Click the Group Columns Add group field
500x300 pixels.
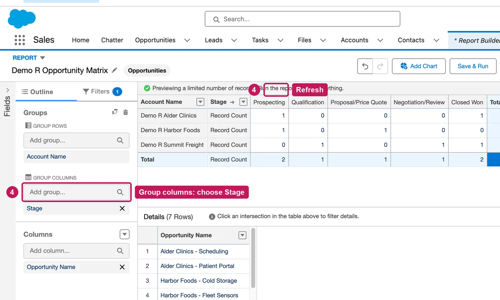coord(76,192)
